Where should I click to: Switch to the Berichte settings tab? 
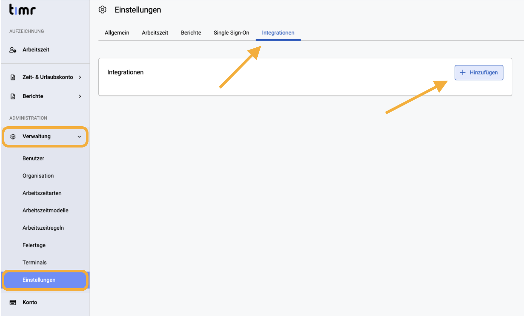(191, 33)
